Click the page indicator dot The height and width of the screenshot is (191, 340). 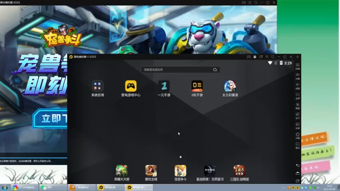pyautogui.click(x=180, y=157)
